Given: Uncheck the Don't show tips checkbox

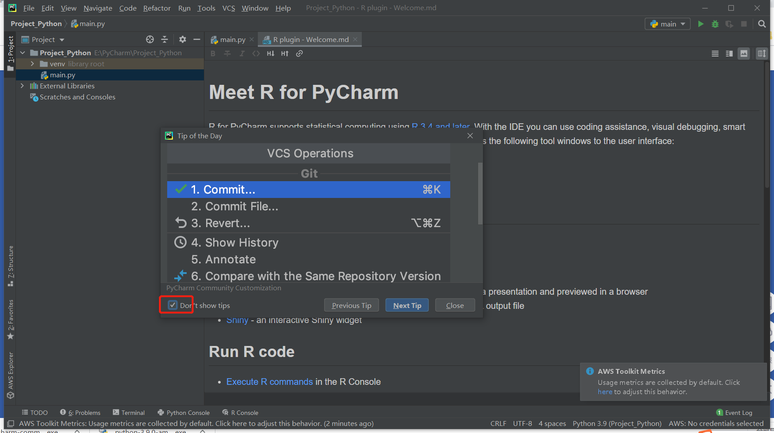Looking at the screenshot, I should tap(172, 305).
